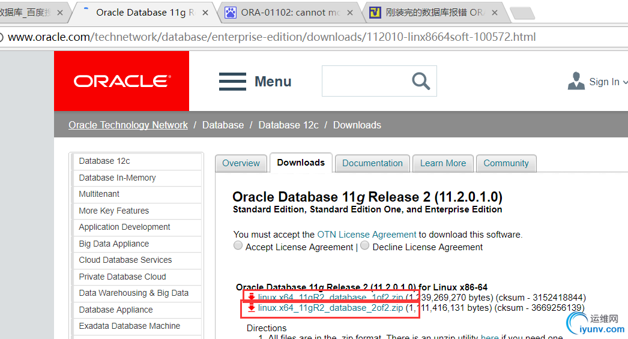Image resolution: width=628 pixels, height=339 pixels.
Task: Open Data Warehousing & Big Data sidebar item
Action: (x=137, y=293)
